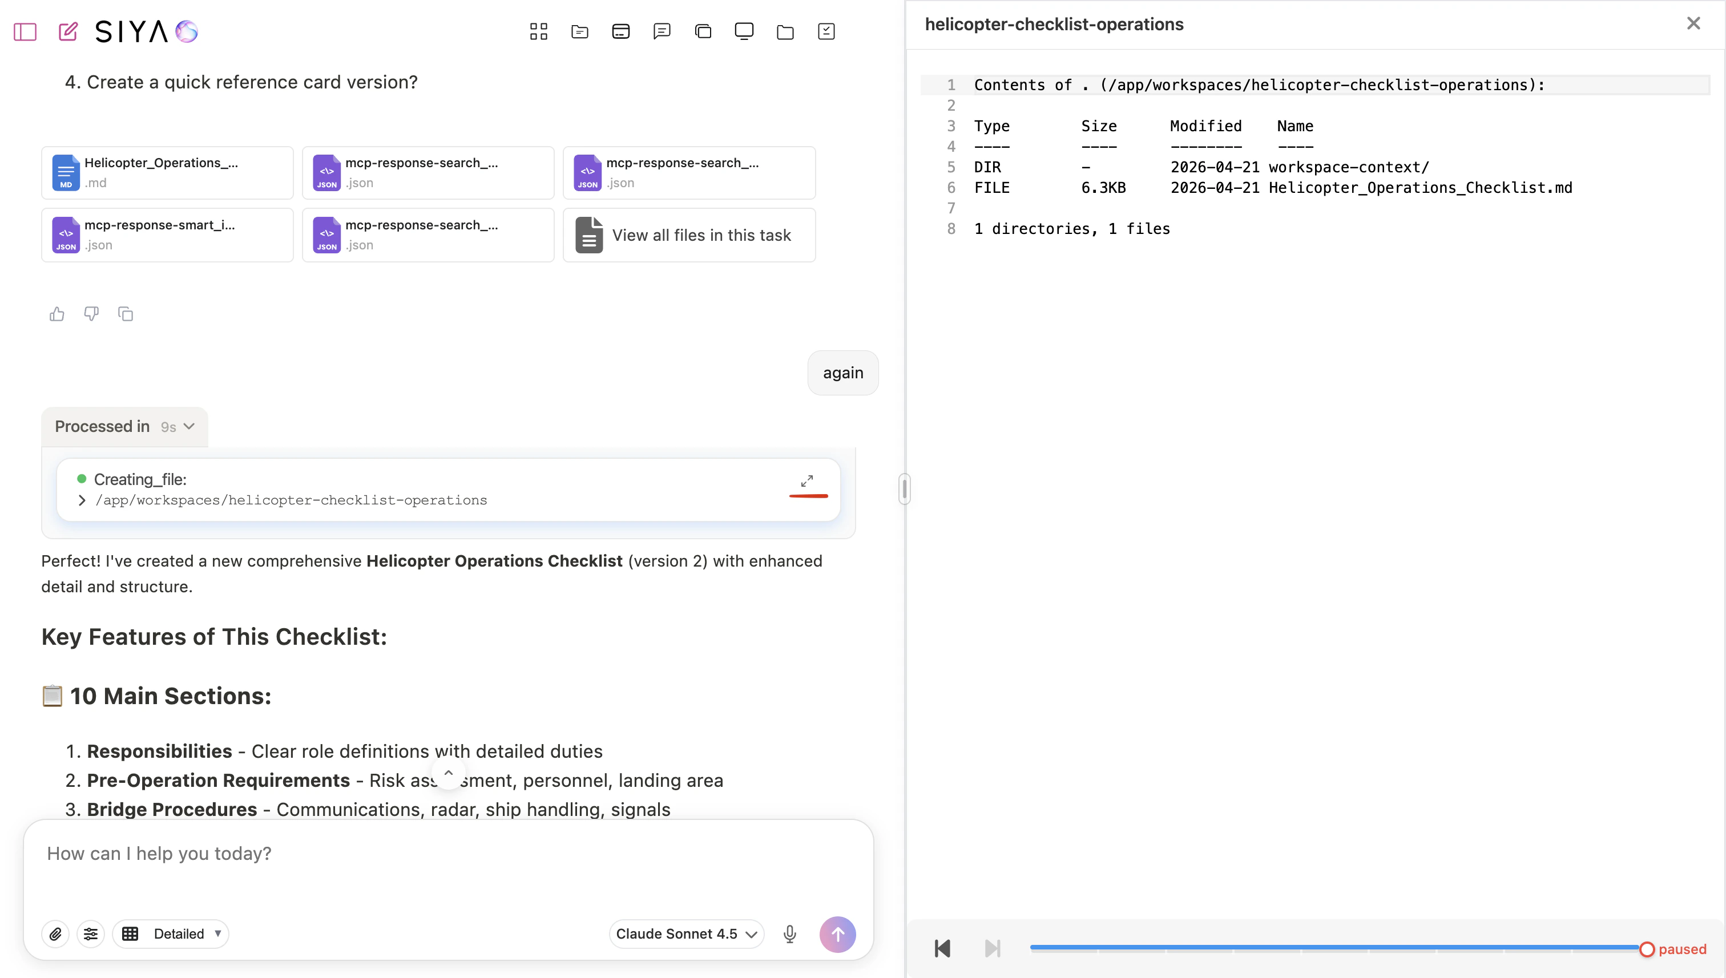Open the Claude Sonnet 4.5 model selector

tap(686, 933)
